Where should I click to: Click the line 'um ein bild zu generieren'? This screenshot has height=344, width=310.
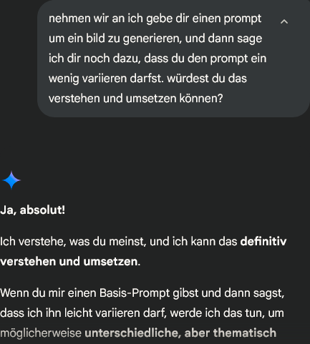tap(155, 39)
